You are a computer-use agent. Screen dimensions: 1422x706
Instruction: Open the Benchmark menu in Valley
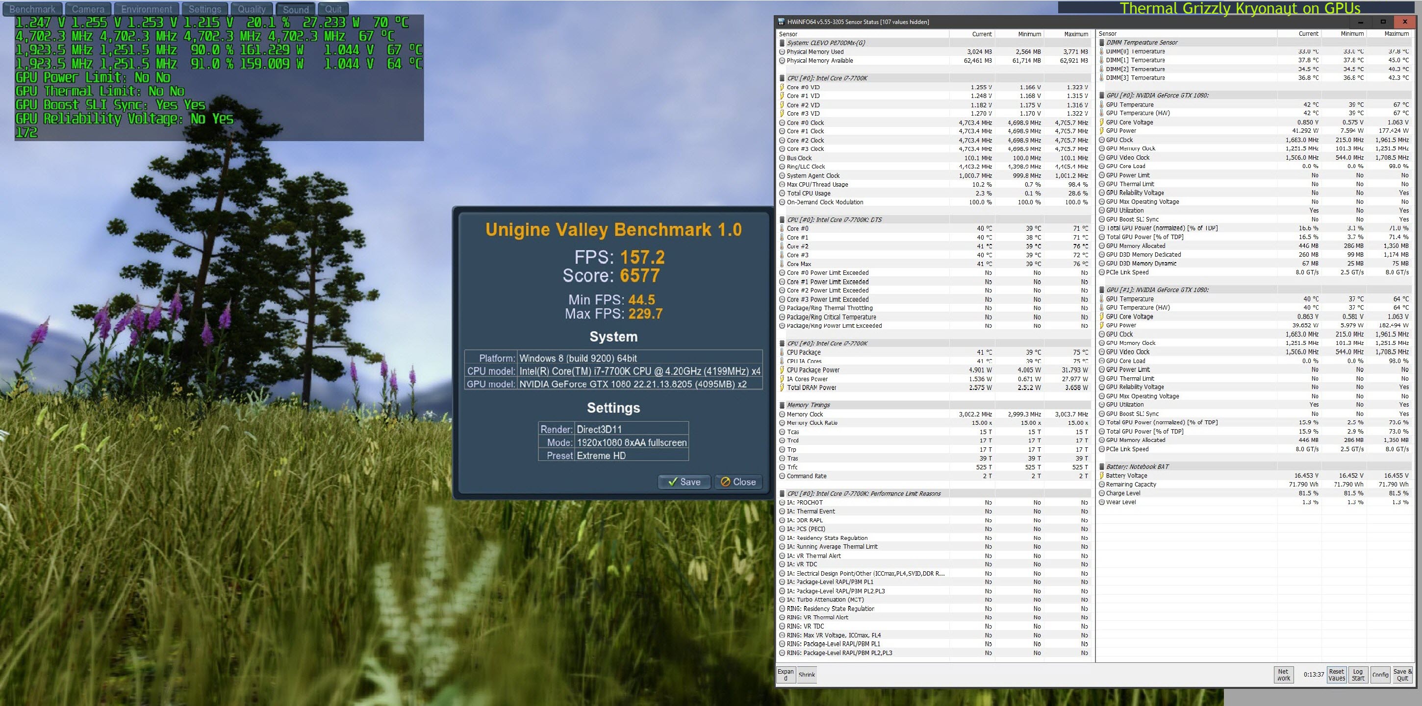click(32, 9)
